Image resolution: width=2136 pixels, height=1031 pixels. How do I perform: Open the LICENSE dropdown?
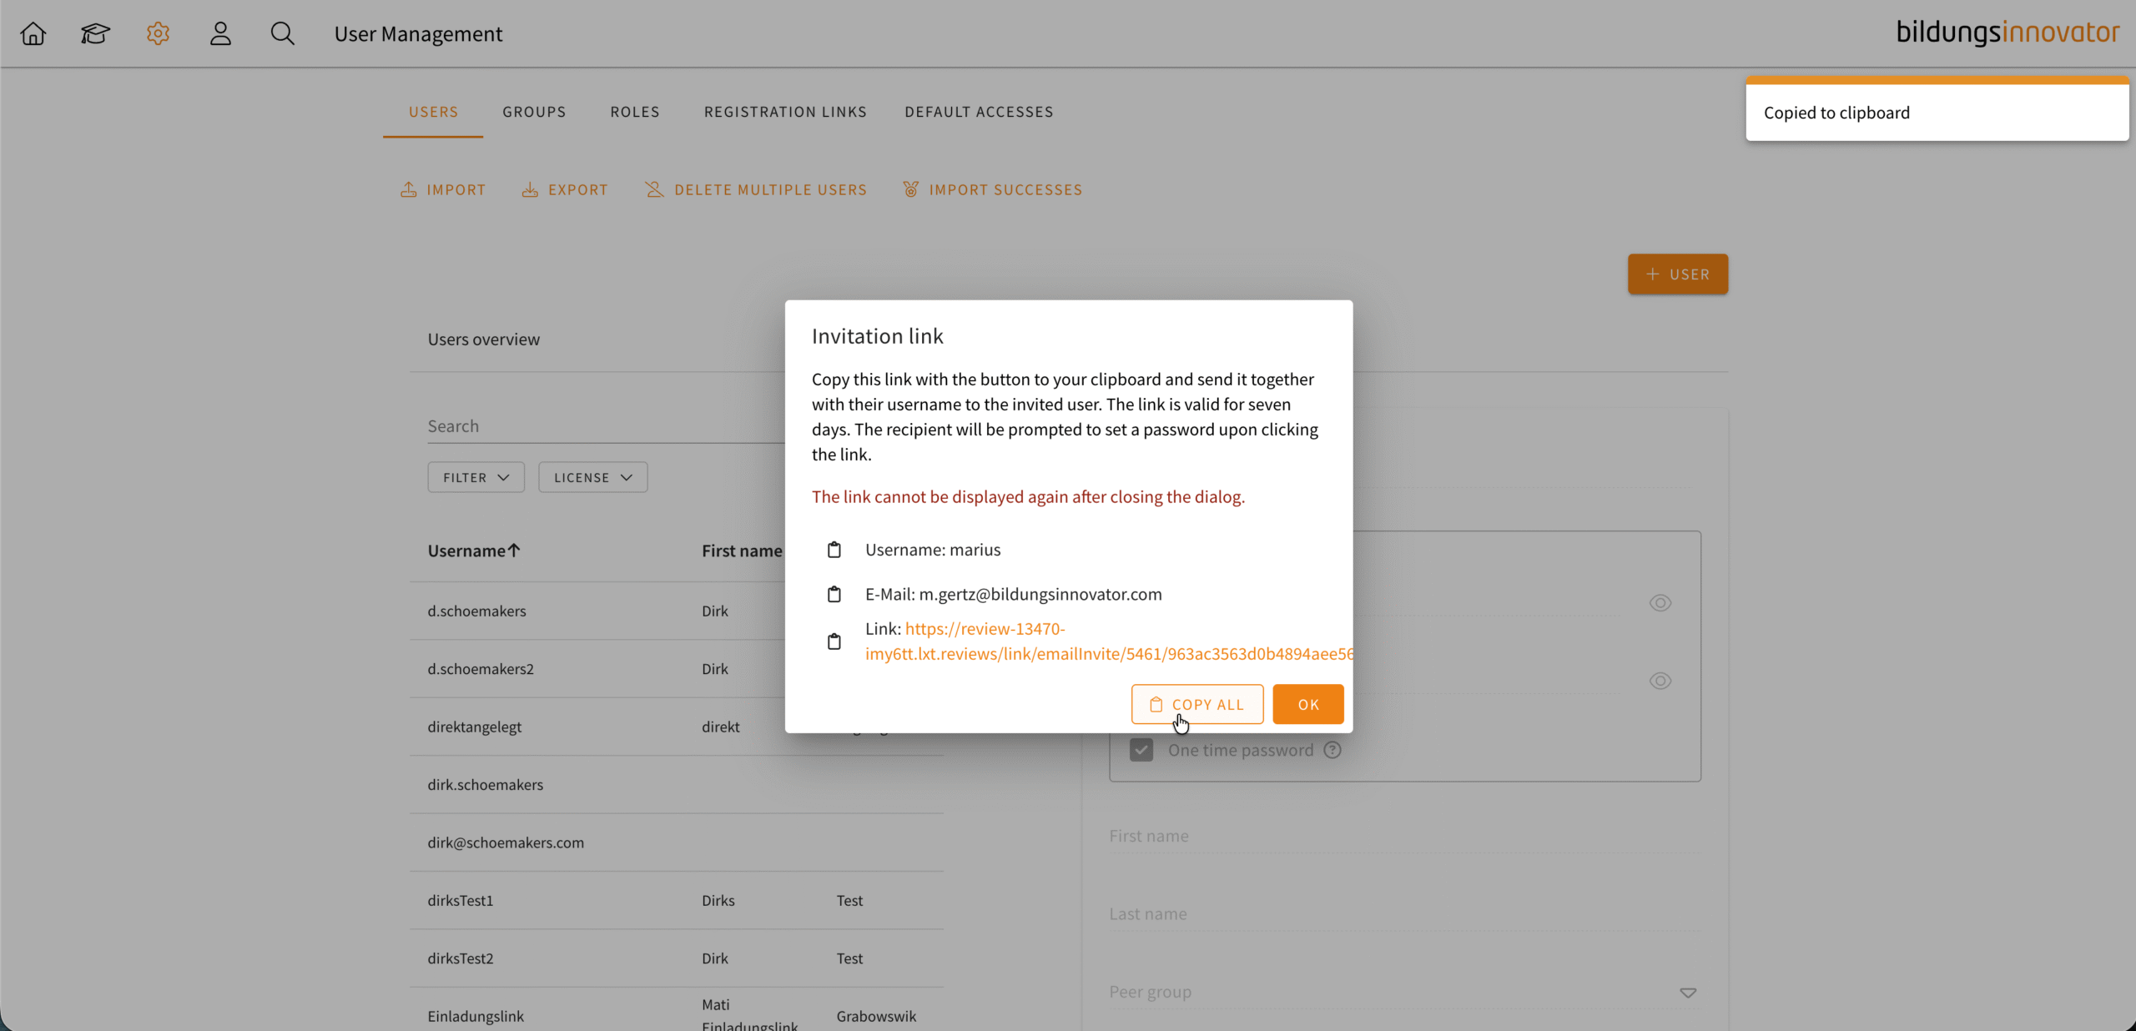592,477
